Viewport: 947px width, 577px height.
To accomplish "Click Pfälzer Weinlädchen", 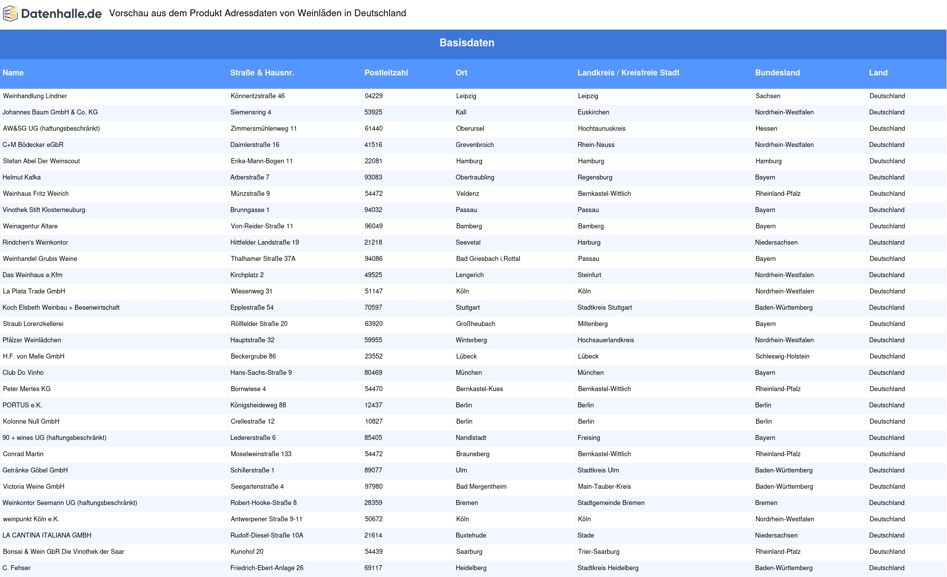I will [32, 340].
